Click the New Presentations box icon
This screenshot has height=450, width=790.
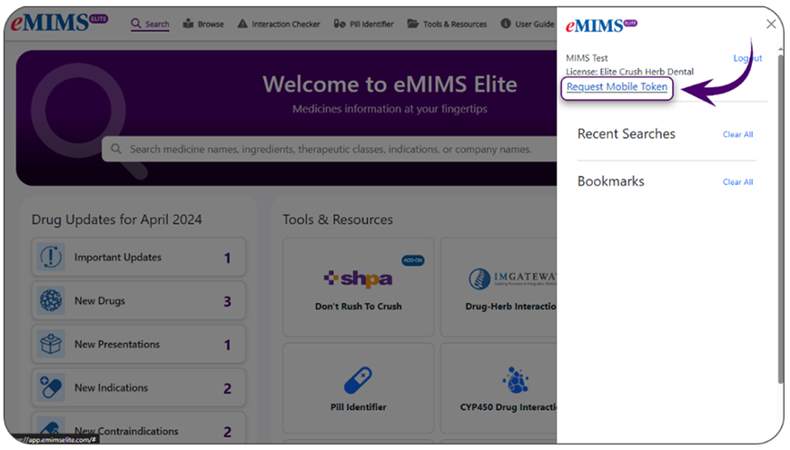tap(51, 344)
